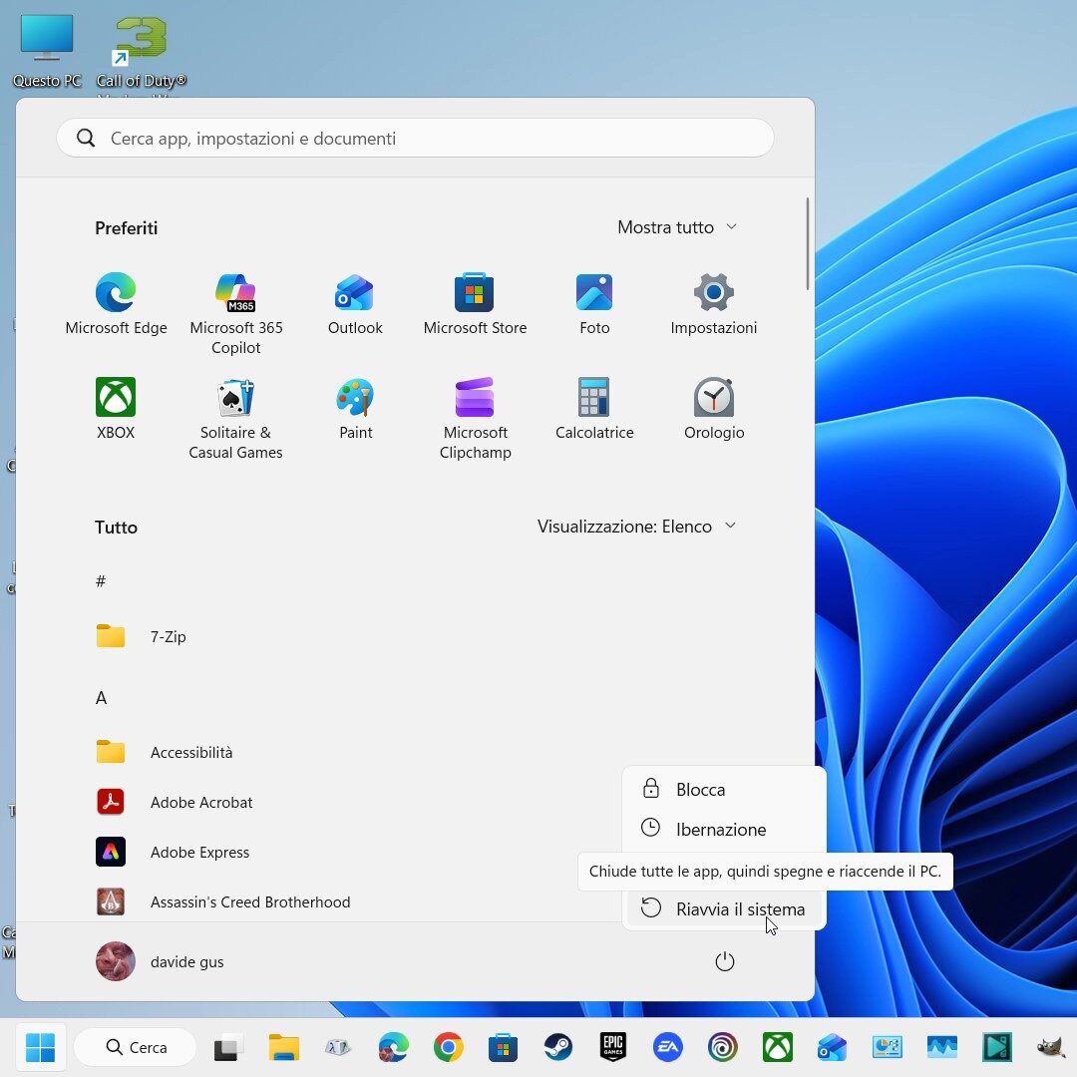Screen dimensions: 1077x1077
Task: Click the Start menu search field
Action: [x=415, y=138]
